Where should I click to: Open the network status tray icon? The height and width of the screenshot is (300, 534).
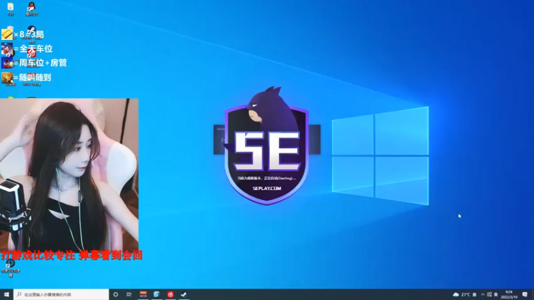[x=489, y=295]
